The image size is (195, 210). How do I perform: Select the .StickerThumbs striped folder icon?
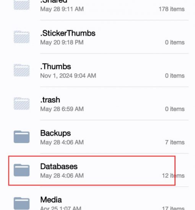[x=21, y=37]
